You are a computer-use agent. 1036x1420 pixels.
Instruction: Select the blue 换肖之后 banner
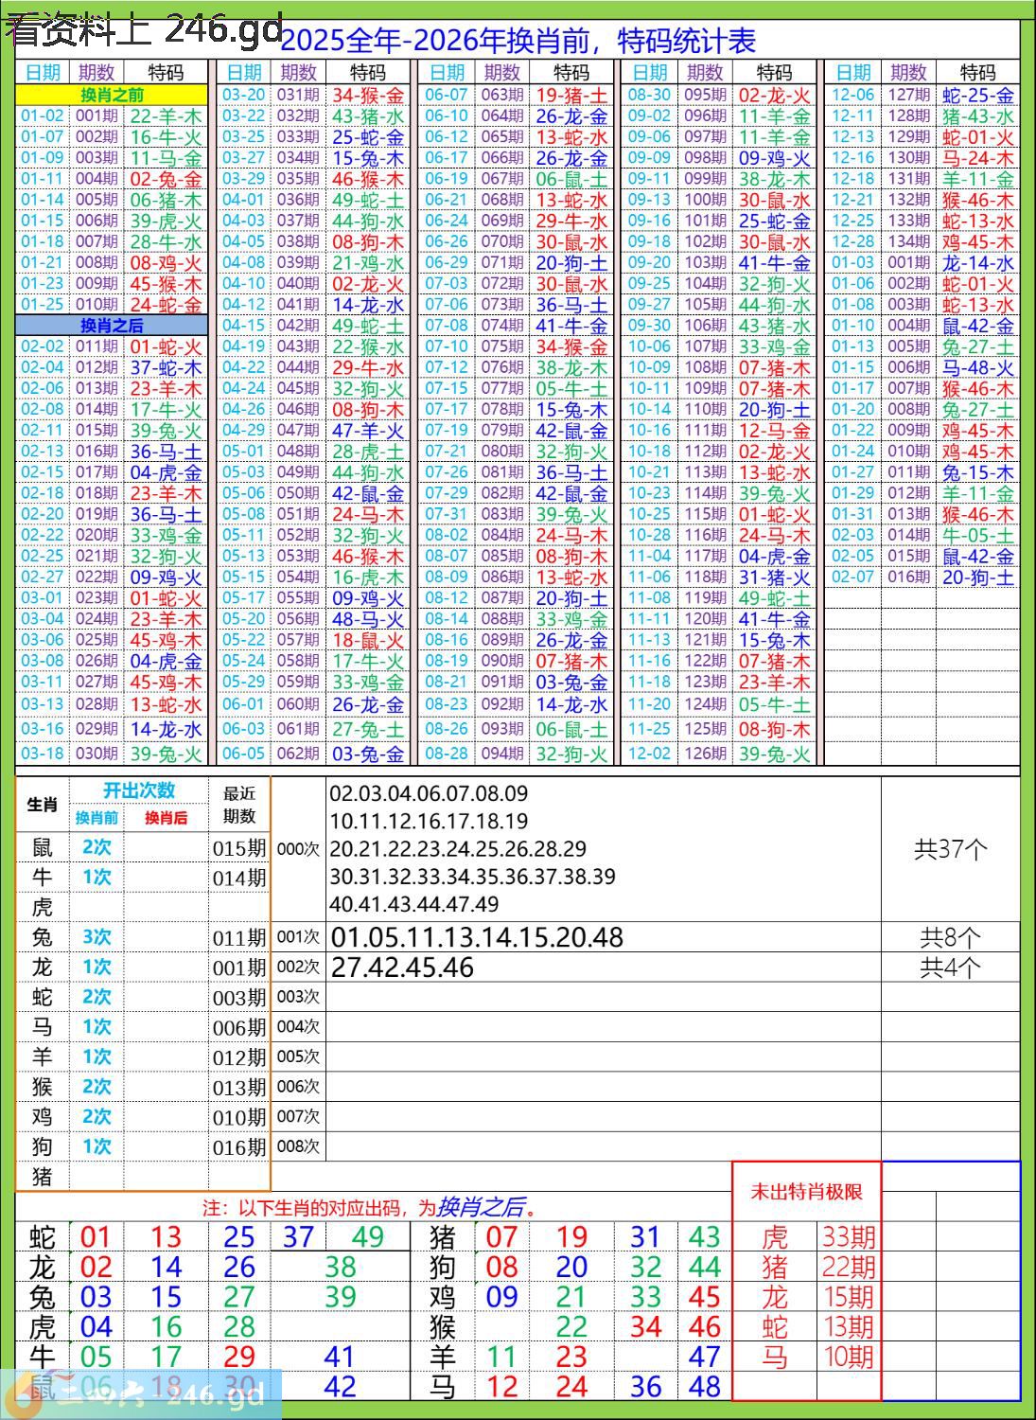pos(112,326)
